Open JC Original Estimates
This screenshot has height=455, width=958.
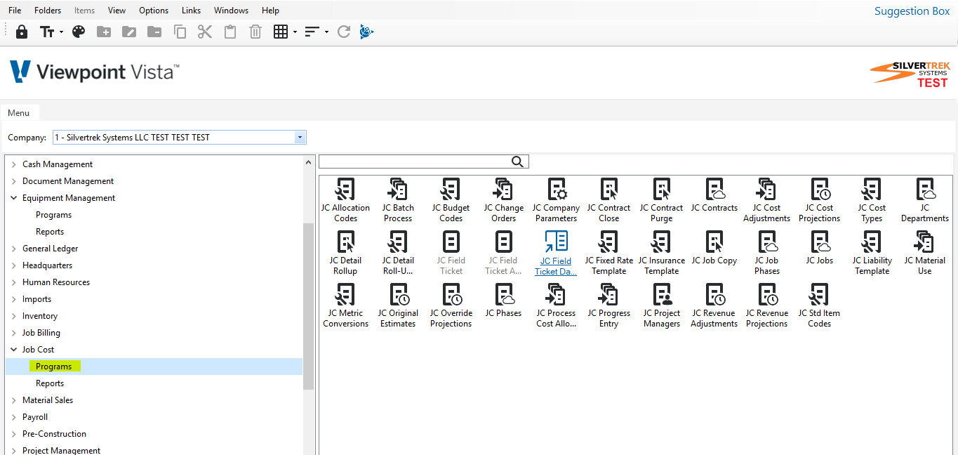(x=398, y=305)
